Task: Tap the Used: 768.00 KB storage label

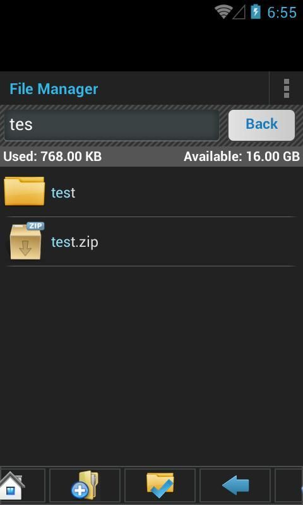Action: (52, 157)
